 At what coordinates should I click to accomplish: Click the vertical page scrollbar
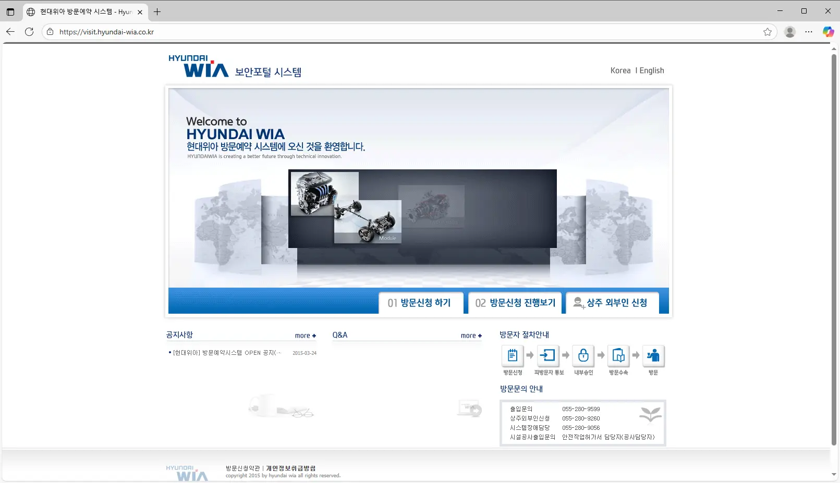click(834, 250)
